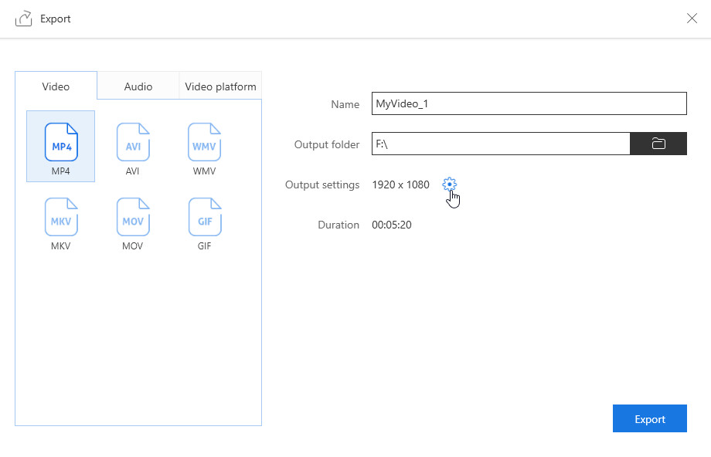Focus the Output folder path field

(501, 144)
